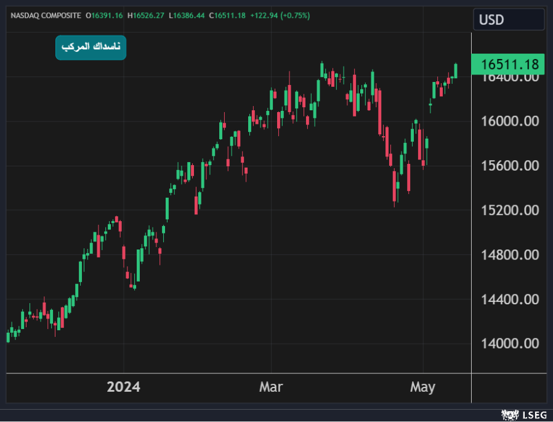Click the May time axis marker
Image resolution: width=553 pixels, height=422 pixels.
[x=422, y=387]
